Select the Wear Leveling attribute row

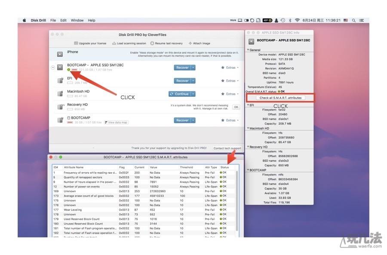144,210
